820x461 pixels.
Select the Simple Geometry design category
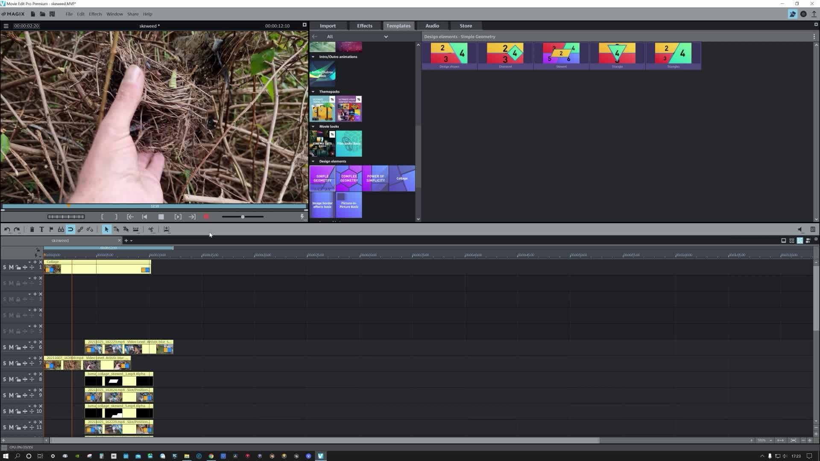[322, 178]
